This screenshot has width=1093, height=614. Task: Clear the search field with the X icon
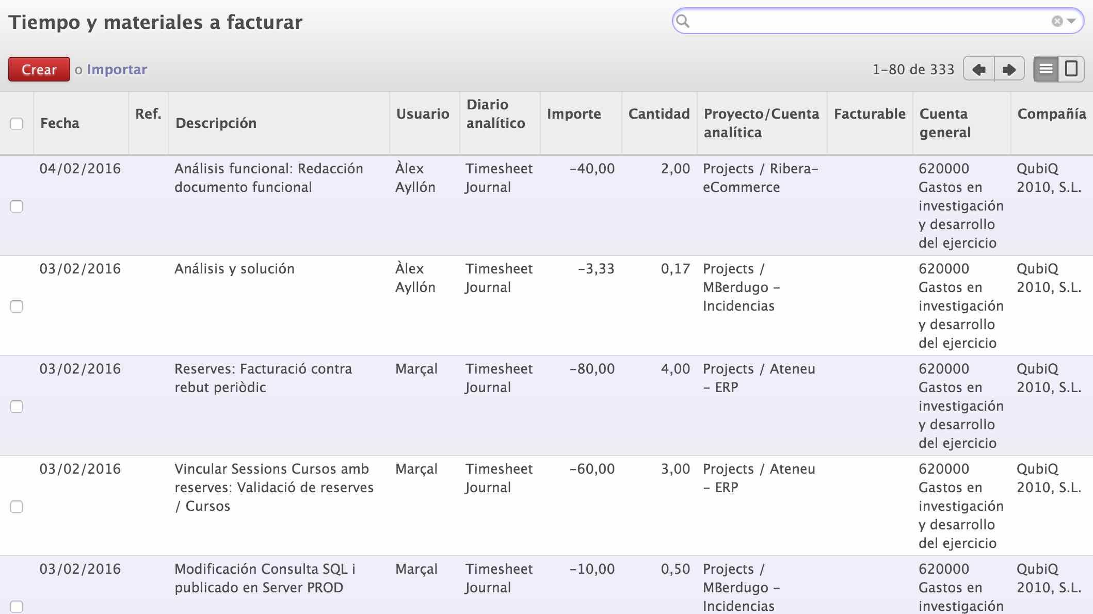click(1057, 21)
